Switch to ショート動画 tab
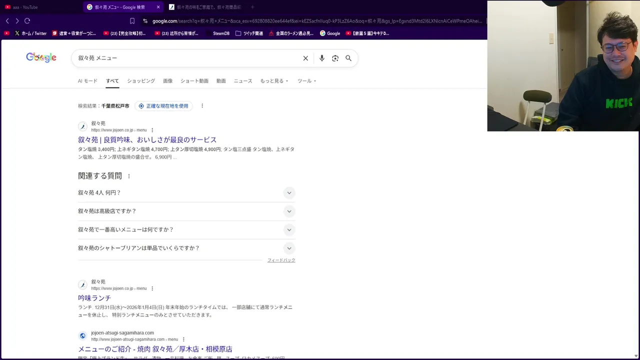The height and width of the screenshot is (360, 640). pos(194,81)
